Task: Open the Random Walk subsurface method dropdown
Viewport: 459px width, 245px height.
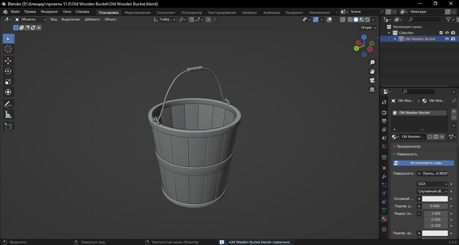Action: point(432,191)
